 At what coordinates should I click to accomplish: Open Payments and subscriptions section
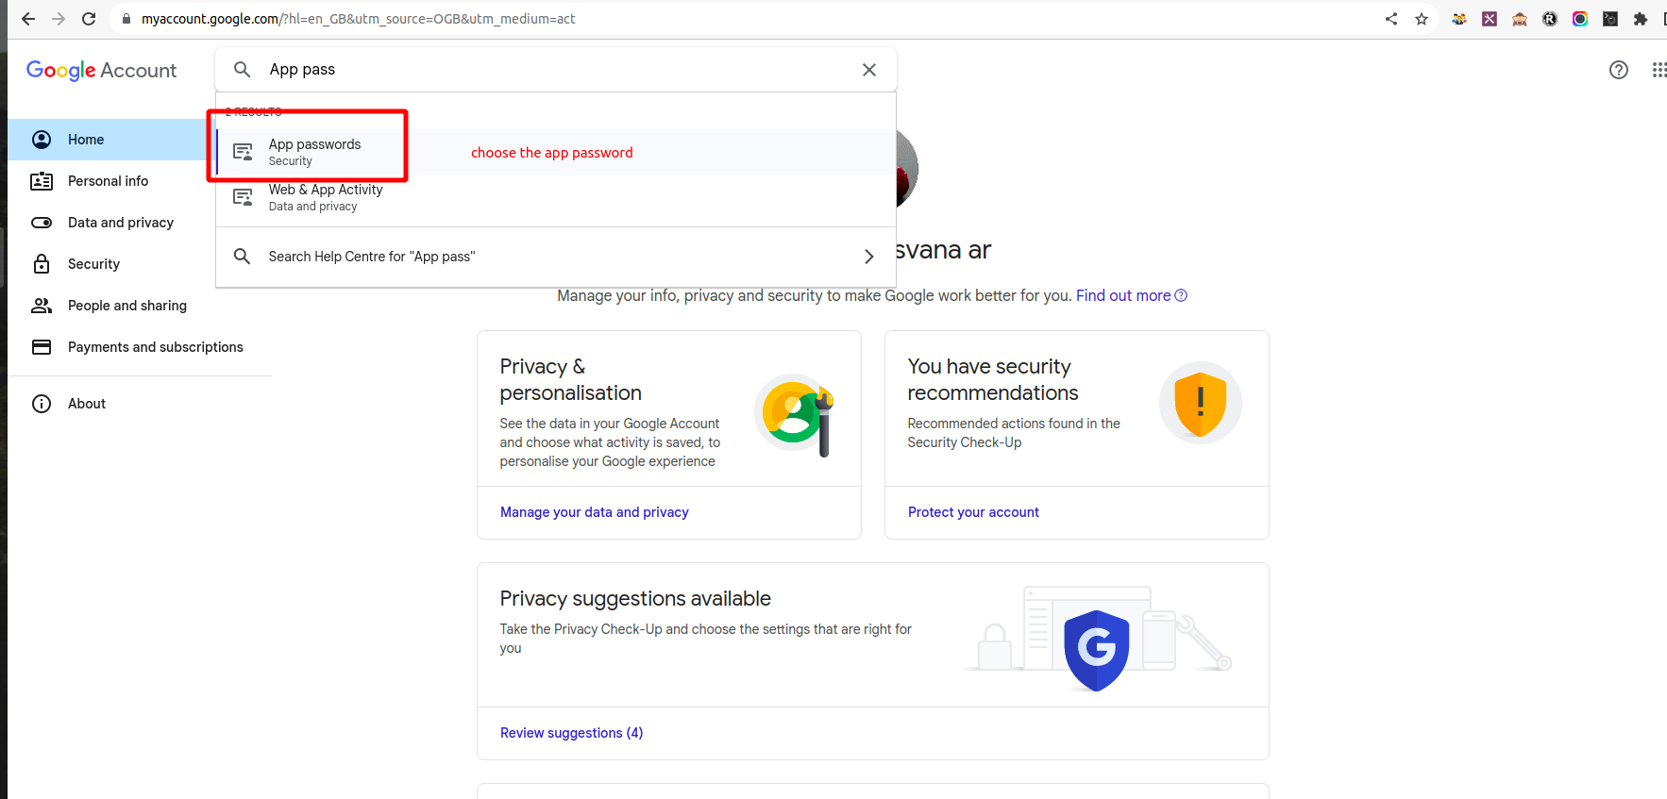[x=155, y=347]
